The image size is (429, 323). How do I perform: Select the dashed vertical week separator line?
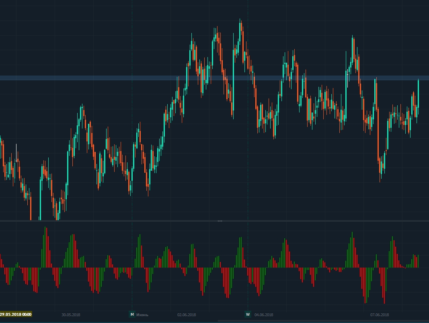coord(248,161)
